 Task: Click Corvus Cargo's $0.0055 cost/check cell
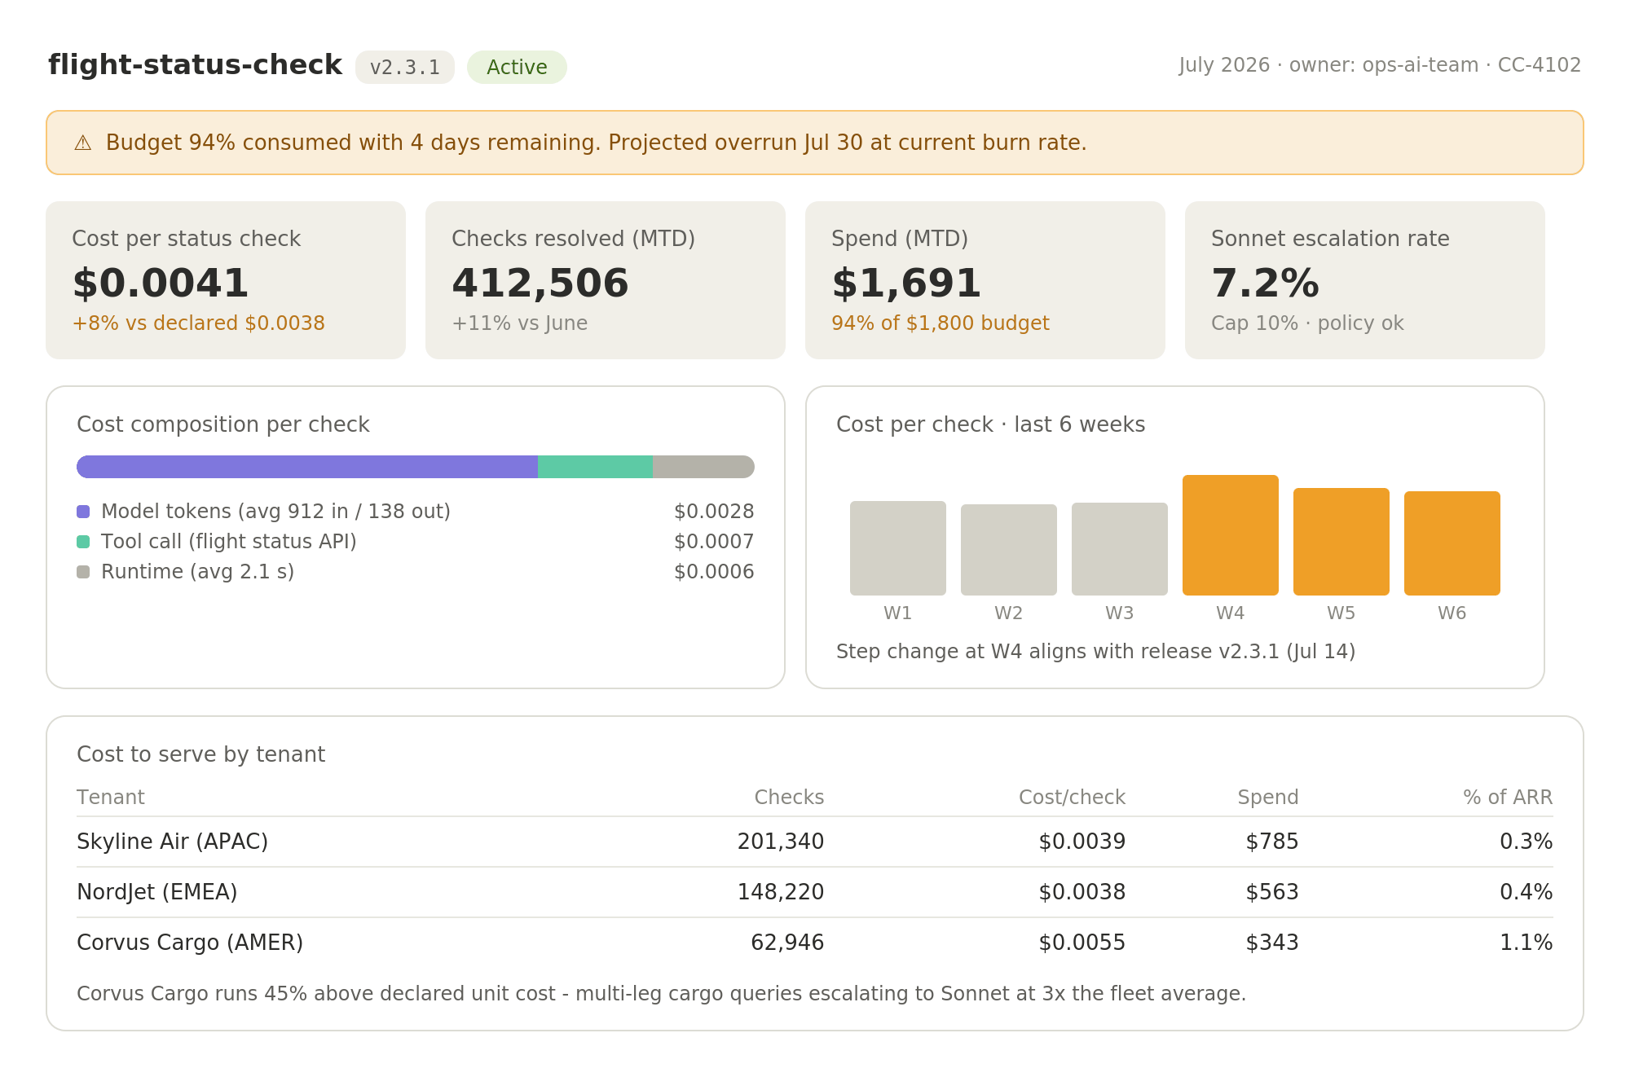(x=1082, y=943)
